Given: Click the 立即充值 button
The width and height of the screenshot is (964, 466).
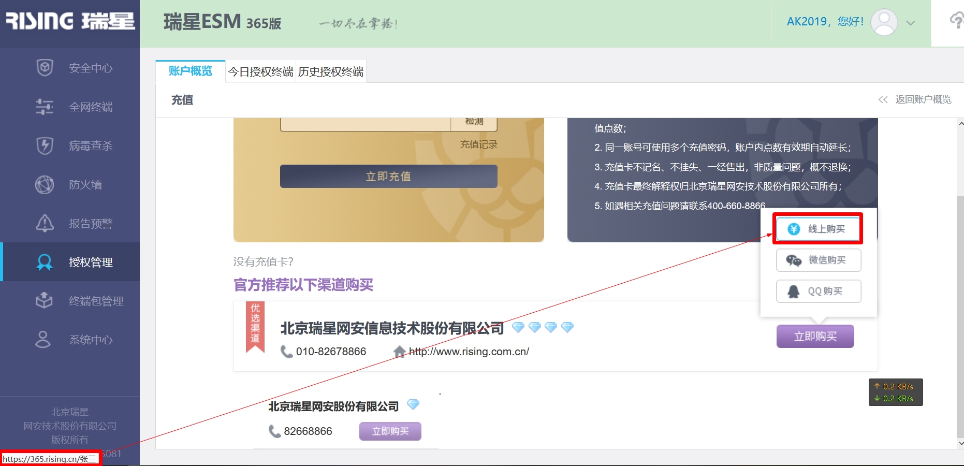Looking at the screenshot, I should 389,177.
